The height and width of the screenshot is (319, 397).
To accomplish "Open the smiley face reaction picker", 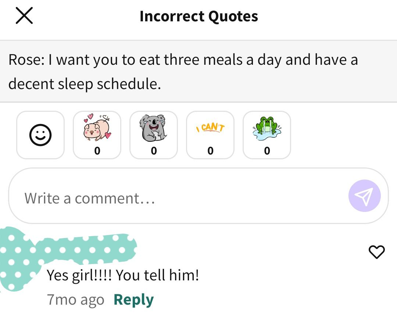I will pyautogui.click(x=40, y=135).
